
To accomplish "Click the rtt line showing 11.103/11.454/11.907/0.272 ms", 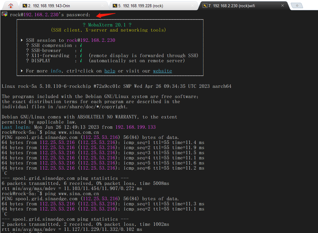I will [x=72, y=188].
